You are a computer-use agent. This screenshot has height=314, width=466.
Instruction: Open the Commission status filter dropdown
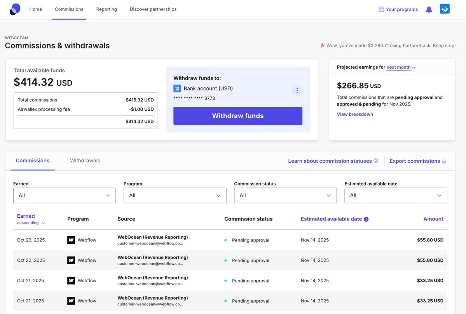click(x=285, y=195)
